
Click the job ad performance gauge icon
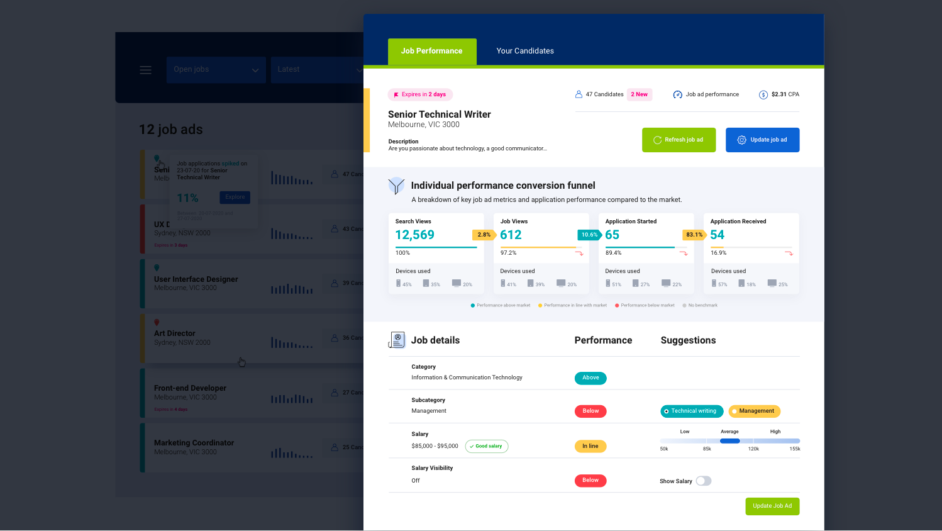point(677,94)
